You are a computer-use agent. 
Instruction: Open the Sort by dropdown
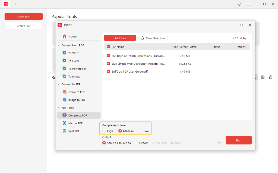point(241,38)
